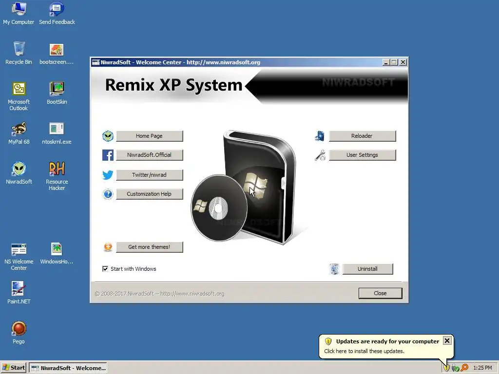Image resolution: width=499 pixels, height=374 pixels.
Task: Select the Resource Hacker desktop icon
Action: click(x=57, y=176)
